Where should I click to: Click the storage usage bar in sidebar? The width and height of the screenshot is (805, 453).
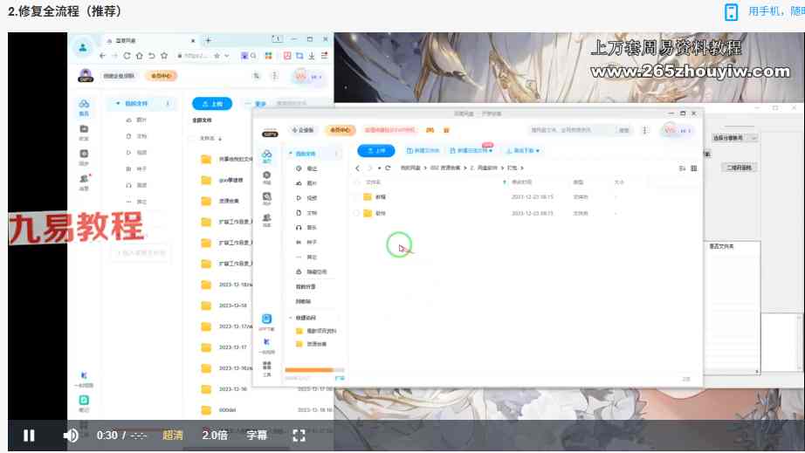click(314, 370)
